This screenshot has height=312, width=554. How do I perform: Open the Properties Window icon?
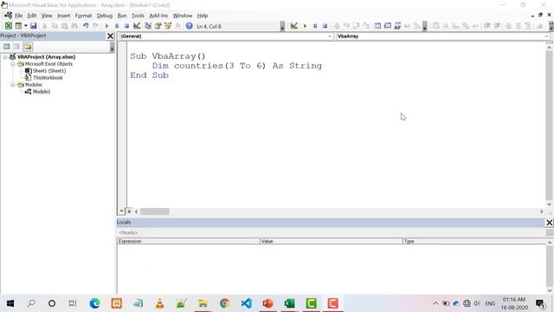158,26
